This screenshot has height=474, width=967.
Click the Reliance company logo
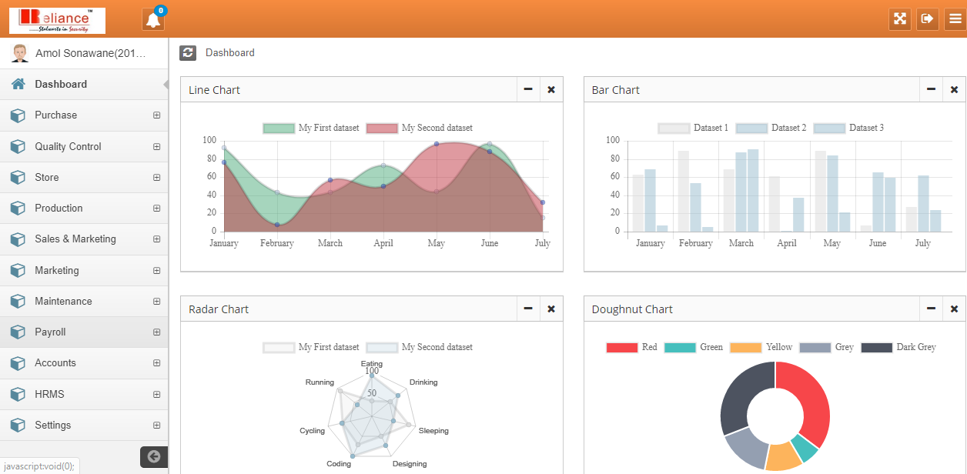[57, 20]
